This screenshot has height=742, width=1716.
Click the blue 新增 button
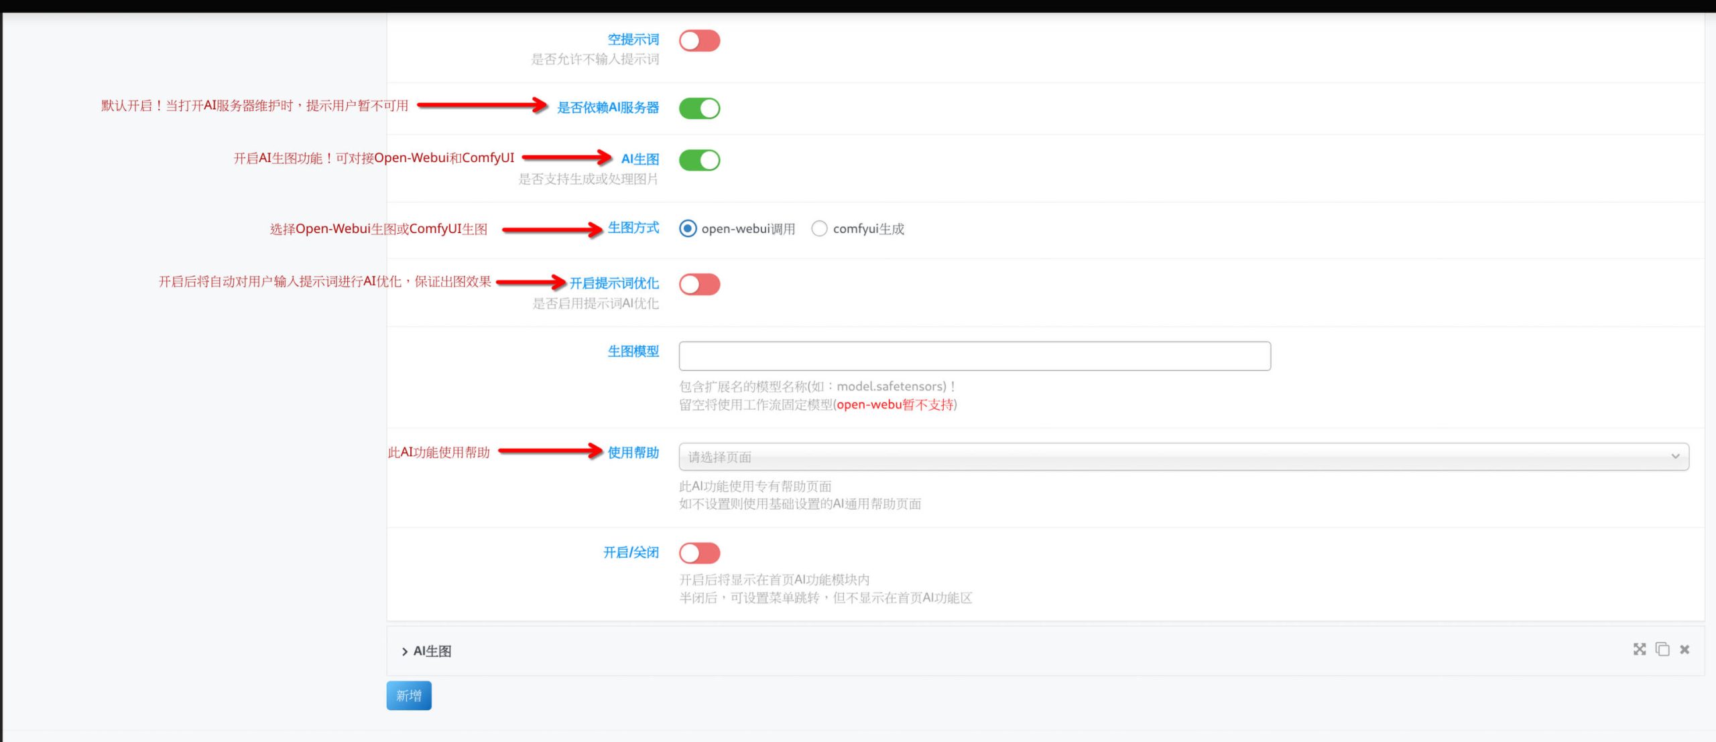click(409, 695)
